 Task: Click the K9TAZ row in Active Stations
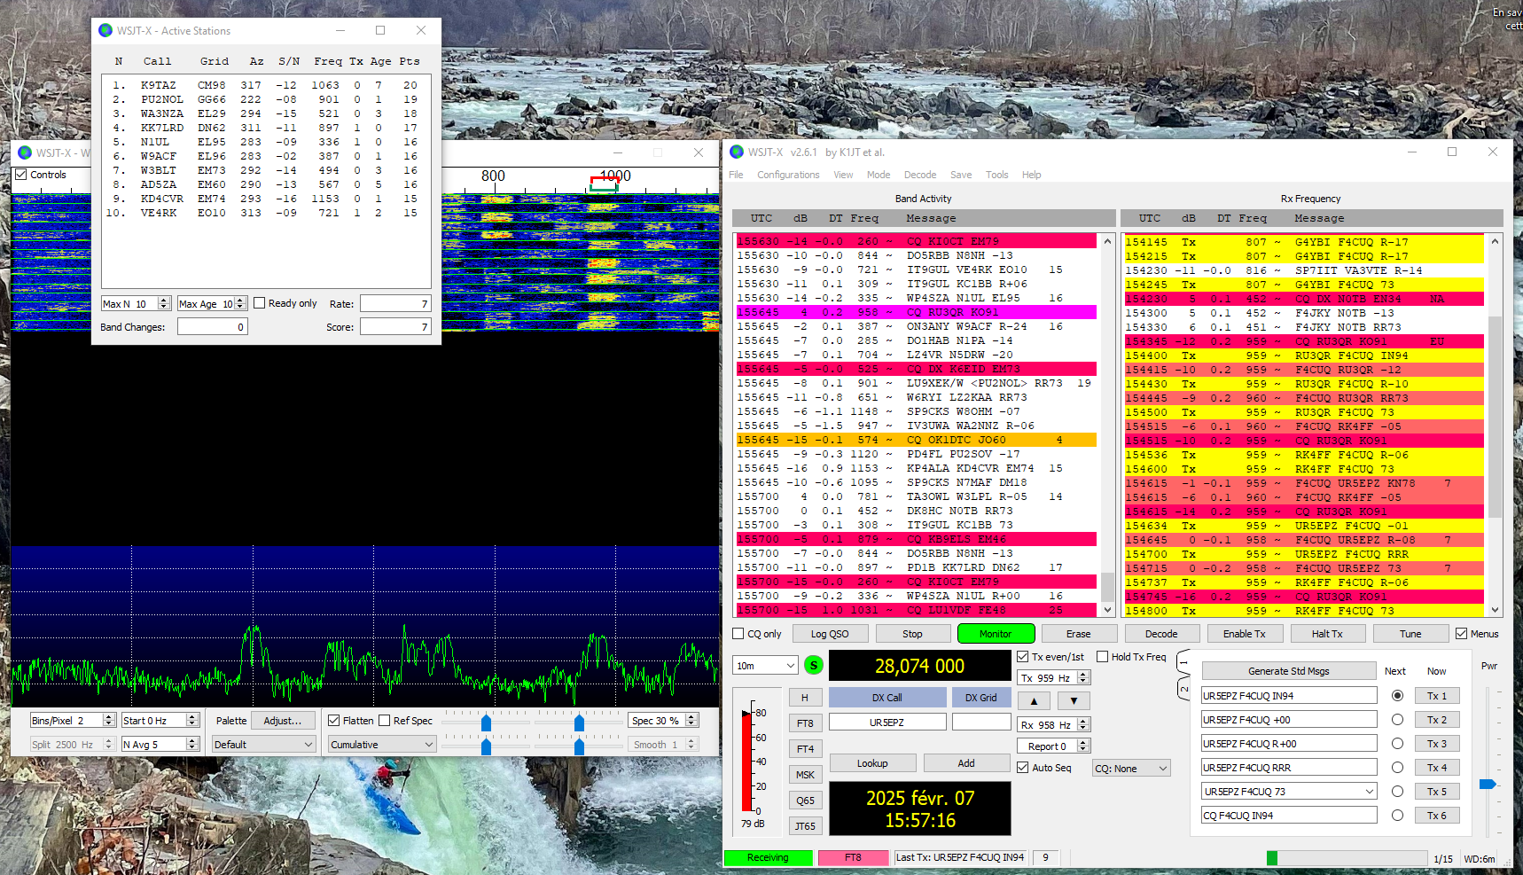coord(265,85)
